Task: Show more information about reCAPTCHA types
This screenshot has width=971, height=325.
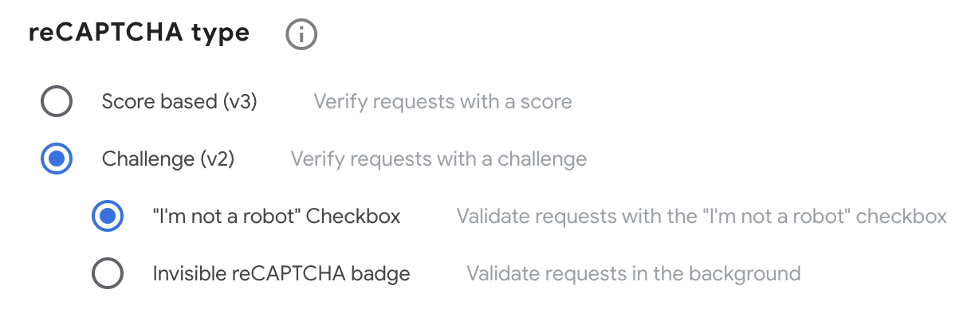Action: [301, 34]
